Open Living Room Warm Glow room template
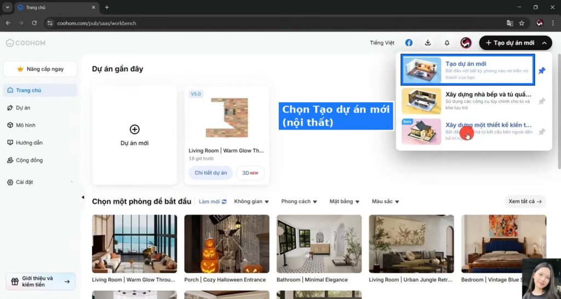561x299 pixels. (135, 244)
